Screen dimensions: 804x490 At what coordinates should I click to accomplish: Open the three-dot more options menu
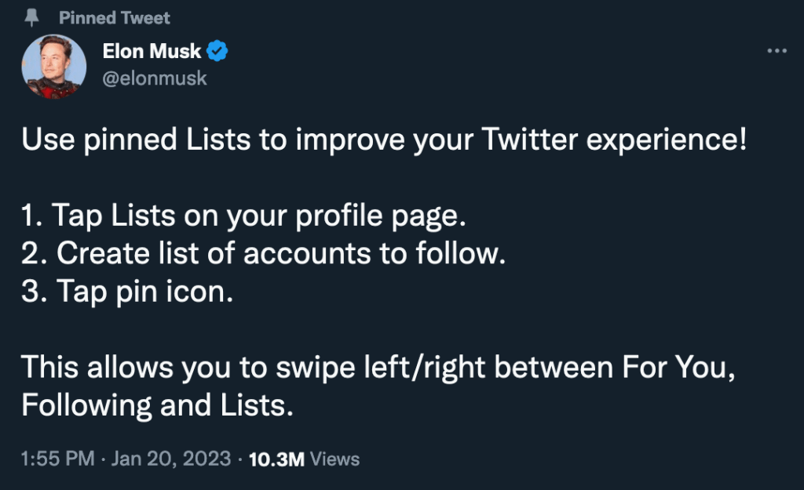pyautogui.click(x=776, y=50)
